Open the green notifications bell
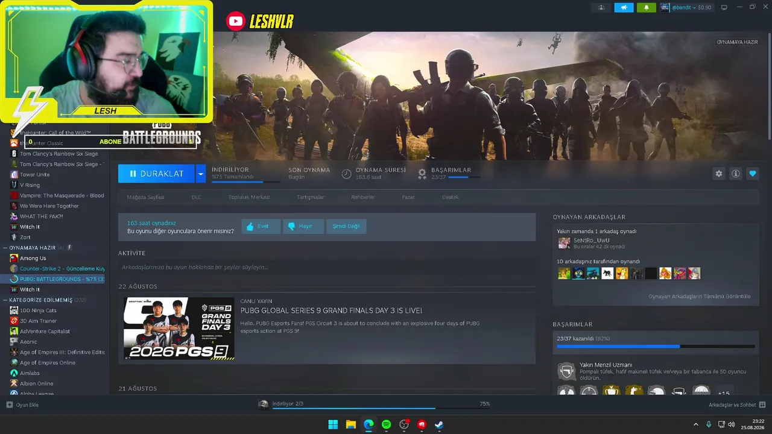772x434 pixels. tap(647, 7)
